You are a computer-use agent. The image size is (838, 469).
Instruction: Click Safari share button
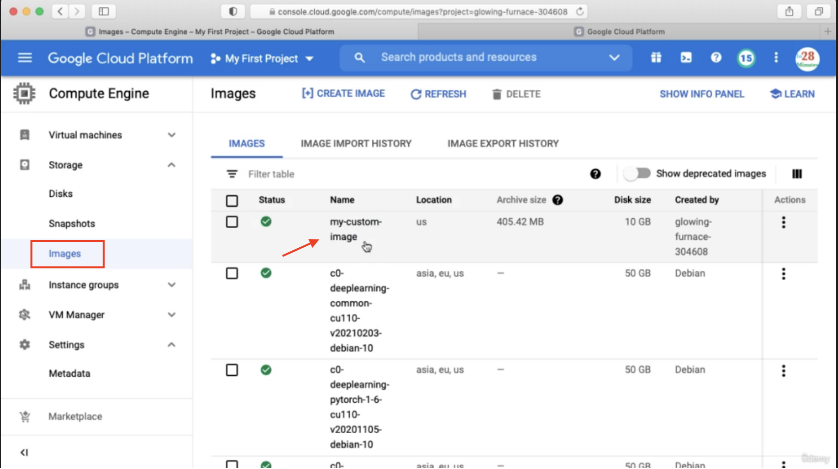(789, 11)
